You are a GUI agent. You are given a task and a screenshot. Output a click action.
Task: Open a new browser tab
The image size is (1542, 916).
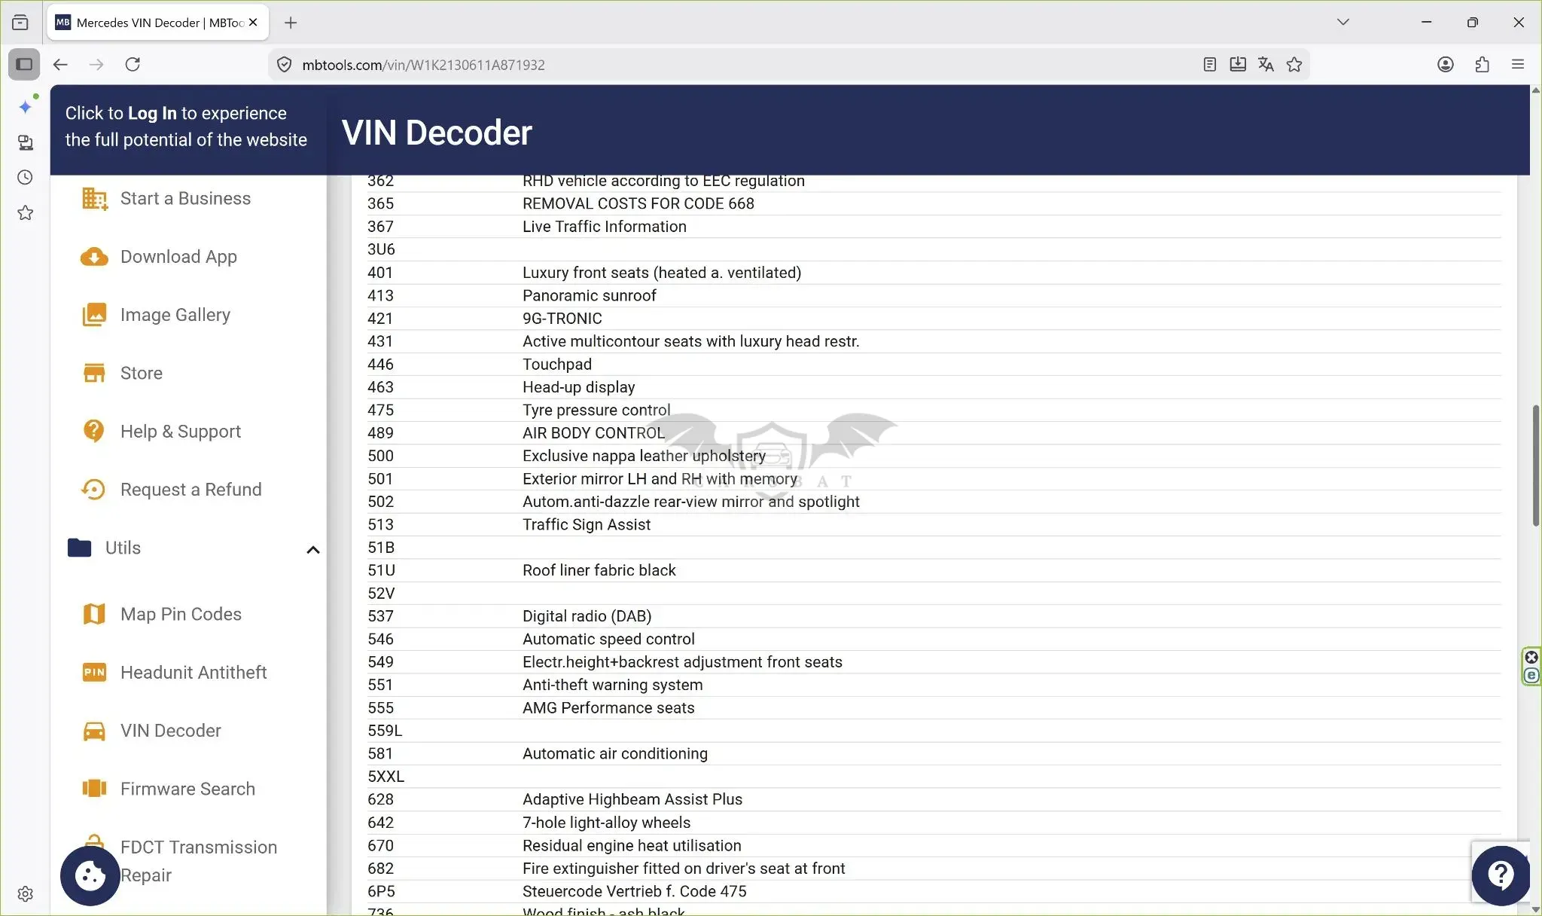[291, 23]
